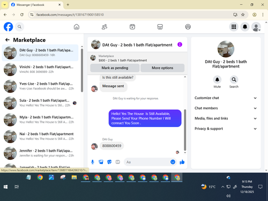Open the Sula conversation
The height and width of the screenshot is (201, 268).
coord(40,103)
